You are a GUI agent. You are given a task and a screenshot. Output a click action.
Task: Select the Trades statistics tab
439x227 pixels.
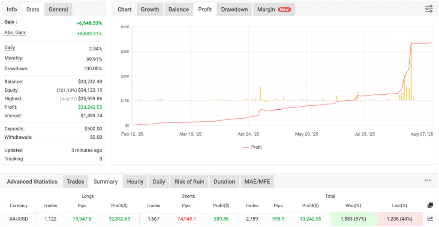pos(75,182)
